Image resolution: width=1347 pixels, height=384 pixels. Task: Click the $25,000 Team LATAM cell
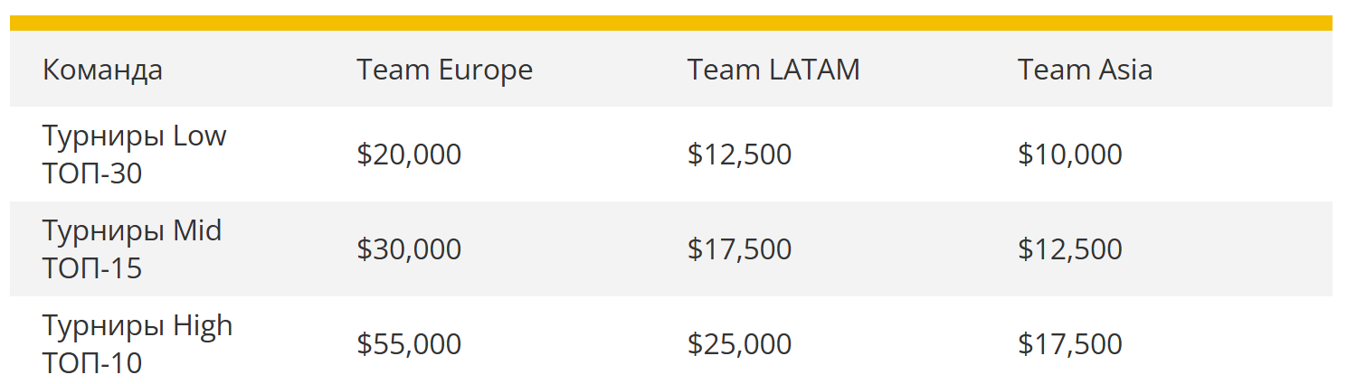click(739, 344)
